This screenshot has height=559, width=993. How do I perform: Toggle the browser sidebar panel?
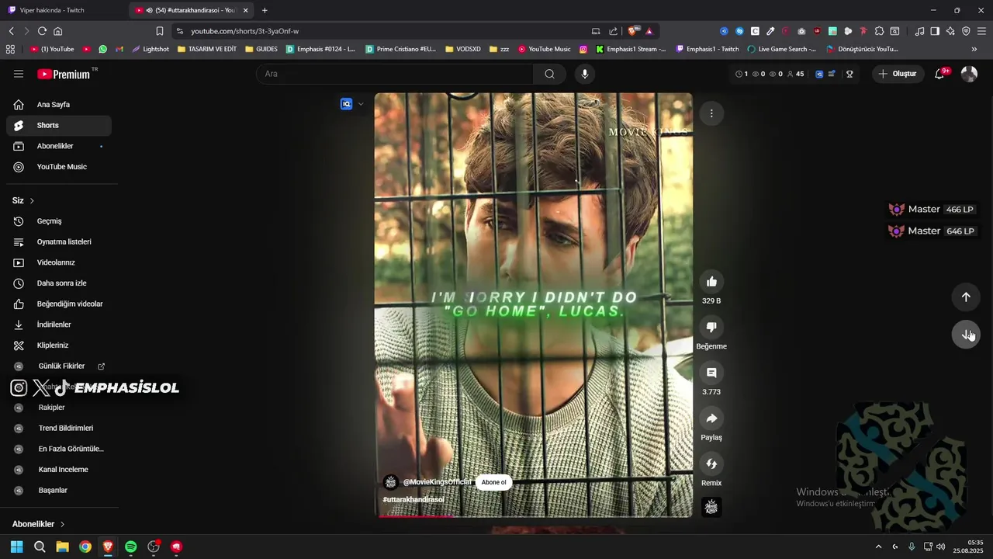935,31
